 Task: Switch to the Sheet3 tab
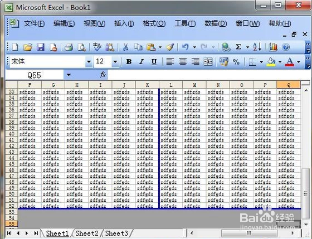point(116,233)
